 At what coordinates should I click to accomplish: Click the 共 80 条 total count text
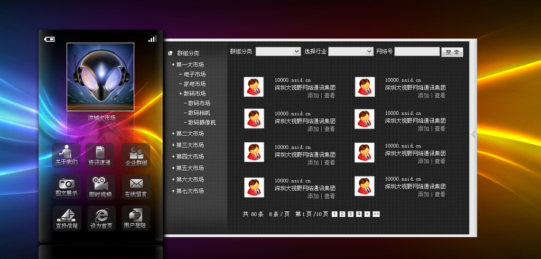(x=253, y=214)
